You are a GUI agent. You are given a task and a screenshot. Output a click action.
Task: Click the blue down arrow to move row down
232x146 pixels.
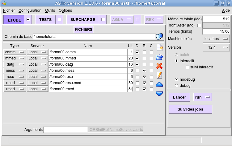coord(159,93)
